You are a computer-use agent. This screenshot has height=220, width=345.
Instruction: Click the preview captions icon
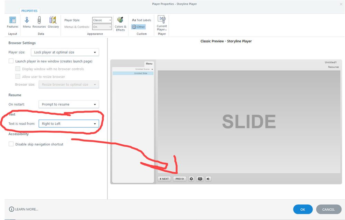click(200, 179)
